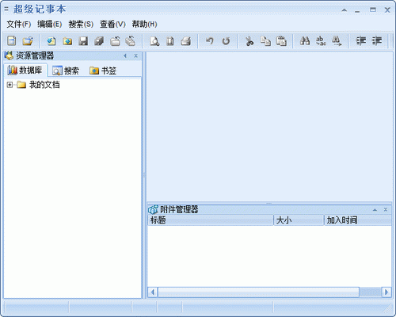Click the save floppy disk icon

(x=83, y=41)
